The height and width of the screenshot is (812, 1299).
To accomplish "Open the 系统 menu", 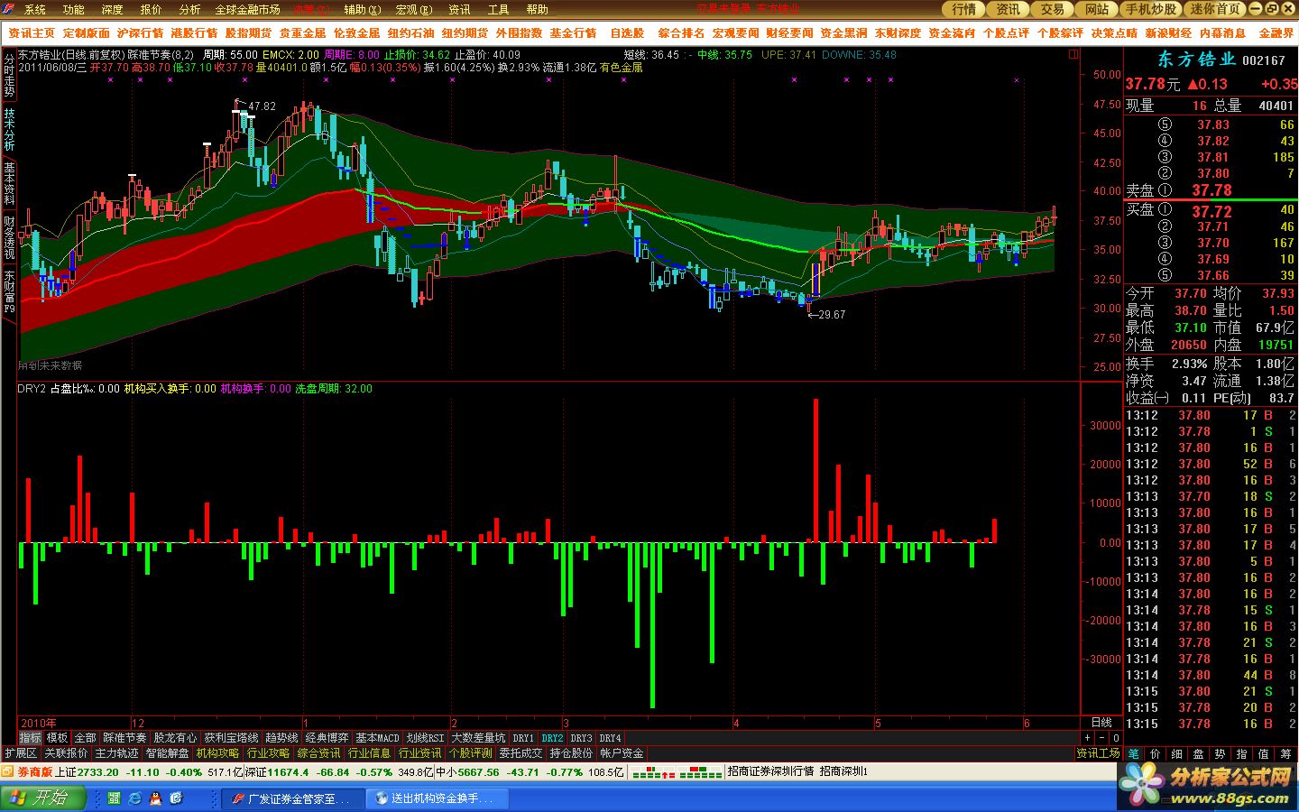I will pos(34,9).
